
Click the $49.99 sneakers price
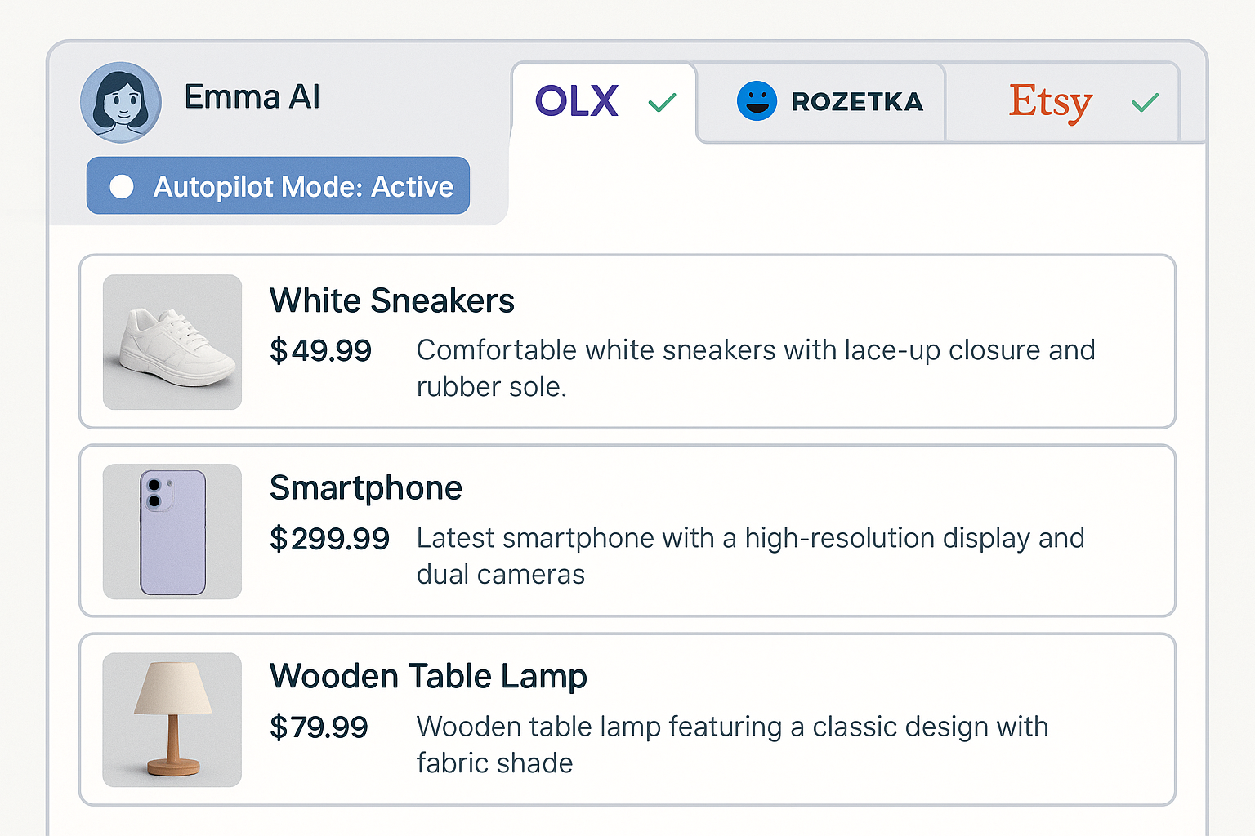[x=320, y=351]
